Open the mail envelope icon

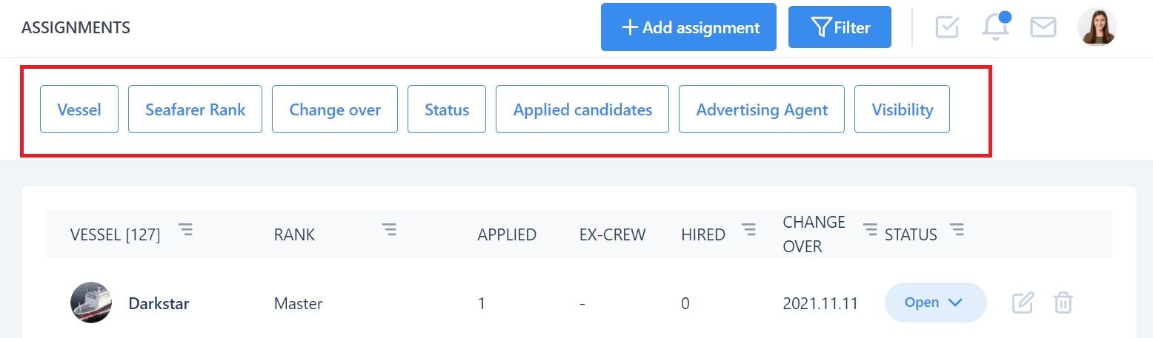[x=1043, y=27]
